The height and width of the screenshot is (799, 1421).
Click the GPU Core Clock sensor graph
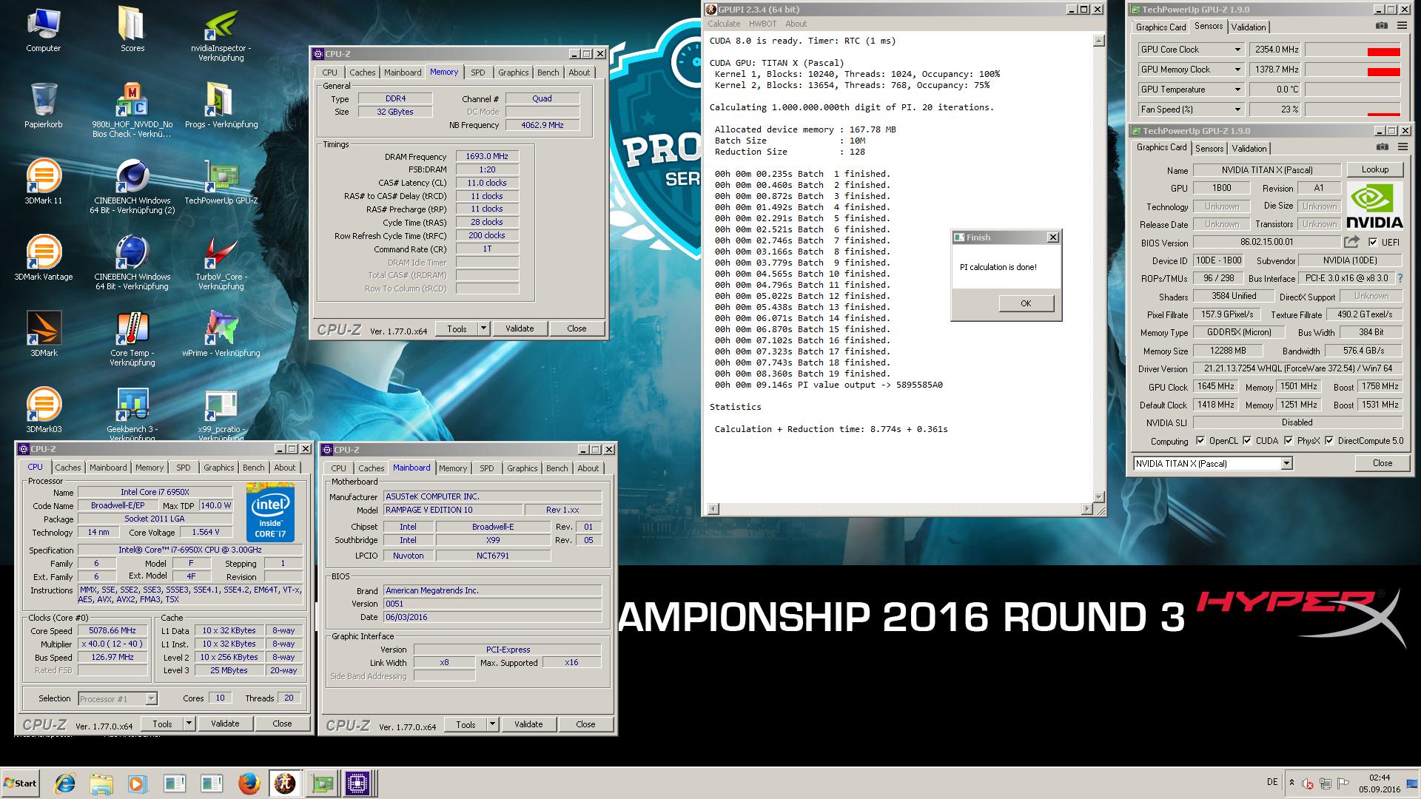click(1353, 50)
